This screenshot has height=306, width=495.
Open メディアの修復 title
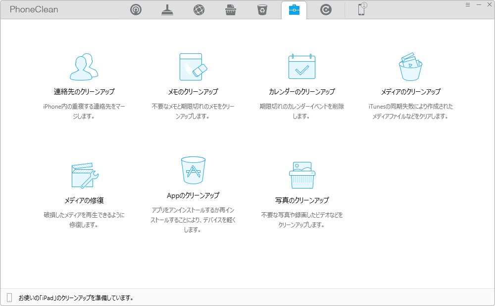[84, 200]
